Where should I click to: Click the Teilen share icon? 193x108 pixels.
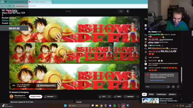click(x=117, y=97)
